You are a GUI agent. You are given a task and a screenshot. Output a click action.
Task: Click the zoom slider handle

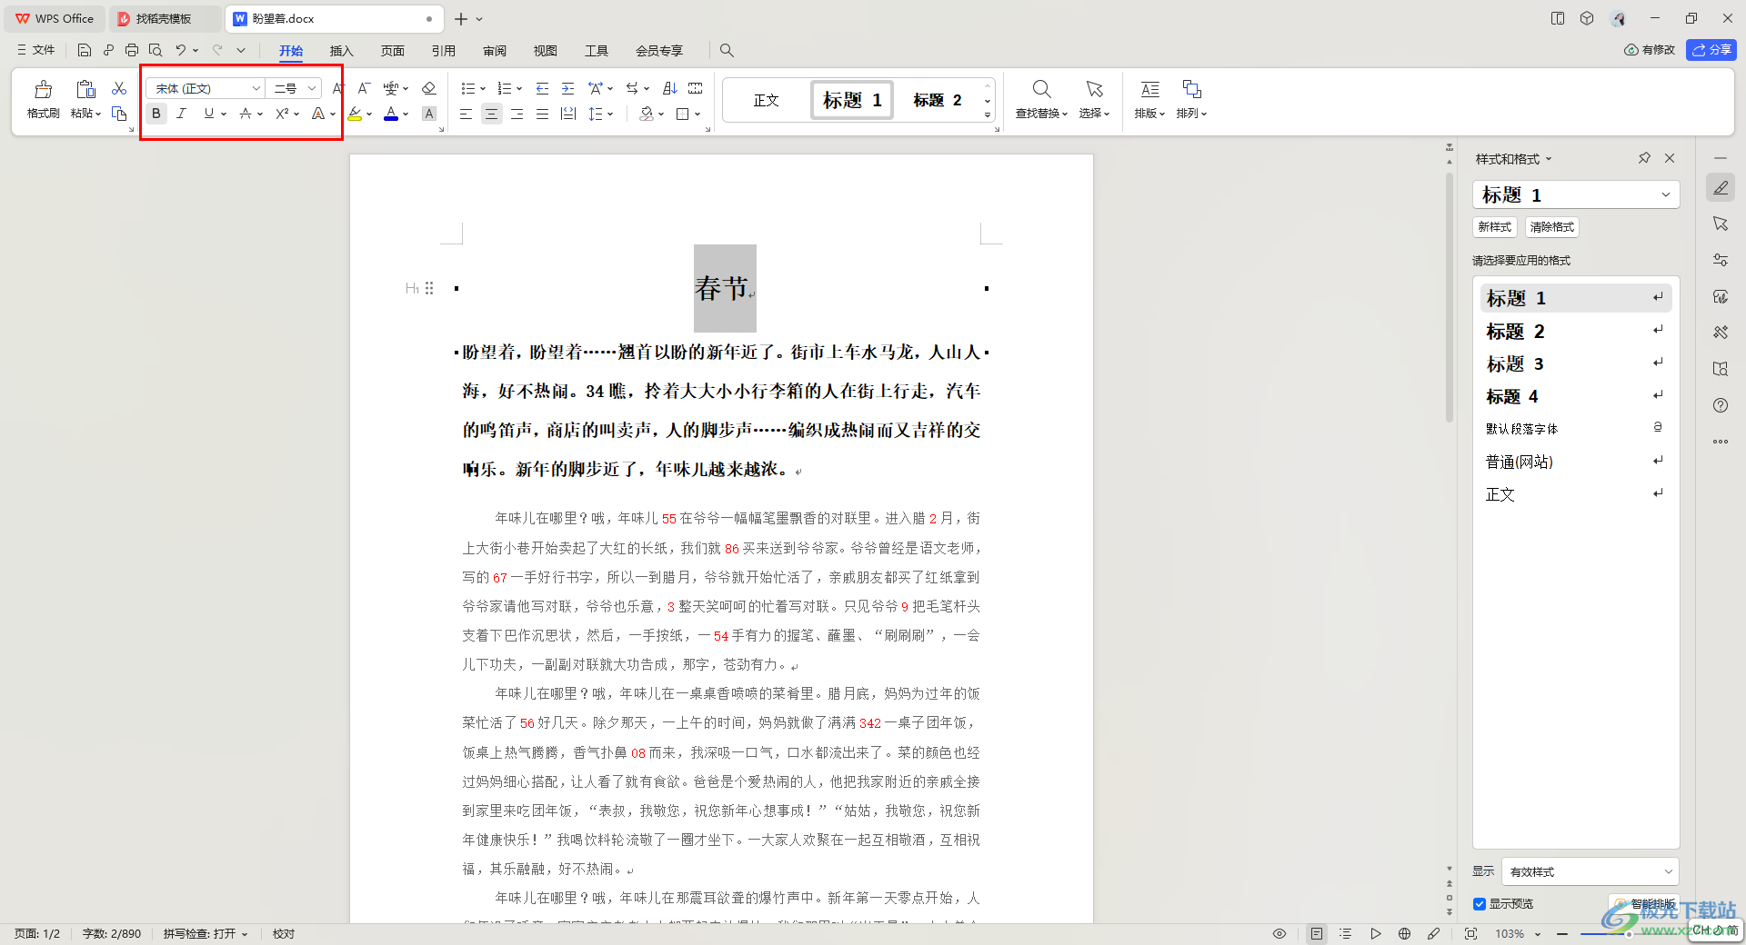pos(1629,933)
